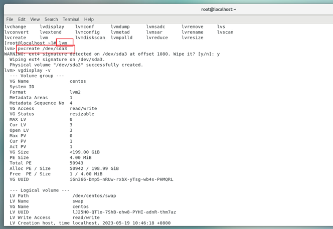Click the lvremove command name
The width and height of the screenshot is (333, 229).
coord(193,27)
